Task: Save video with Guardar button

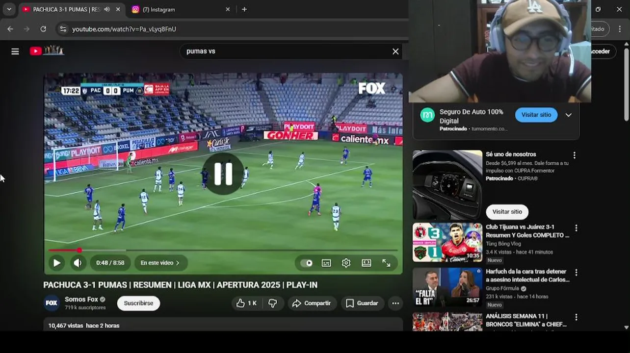Action: click(x=362, y=303)
